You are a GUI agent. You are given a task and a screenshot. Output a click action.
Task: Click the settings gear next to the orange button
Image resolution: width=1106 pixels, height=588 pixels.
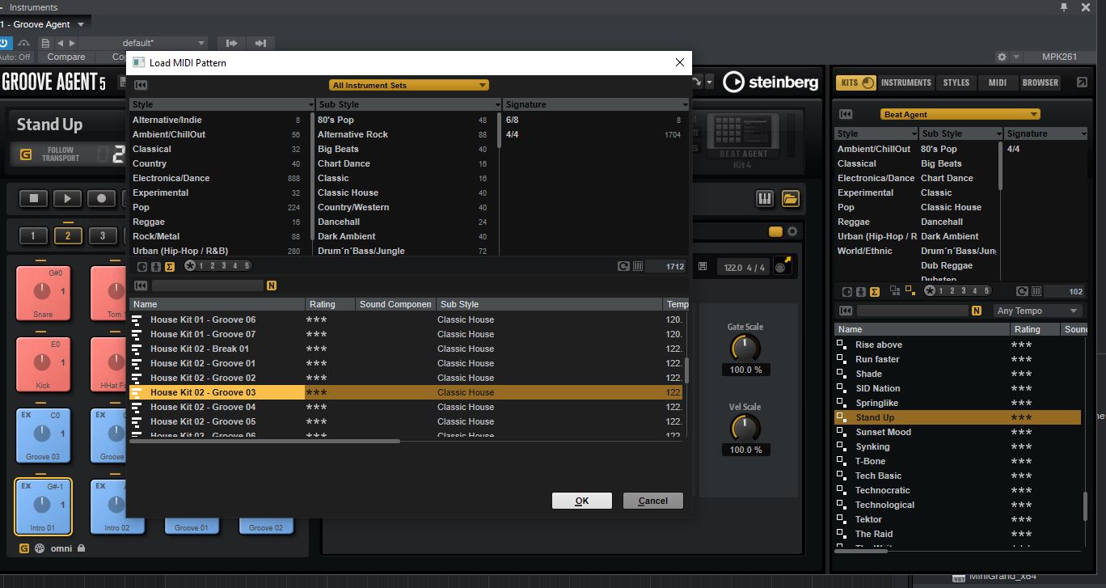point(792,231)
